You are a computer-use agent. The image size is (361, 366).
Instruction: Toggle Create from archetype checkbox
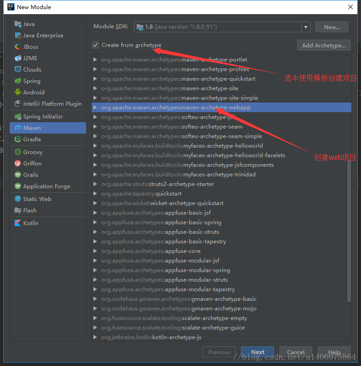tap(95, 45)
